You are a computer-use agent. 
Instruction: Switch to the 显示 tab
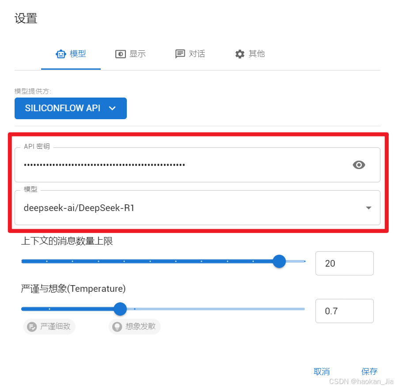point(130,54)
